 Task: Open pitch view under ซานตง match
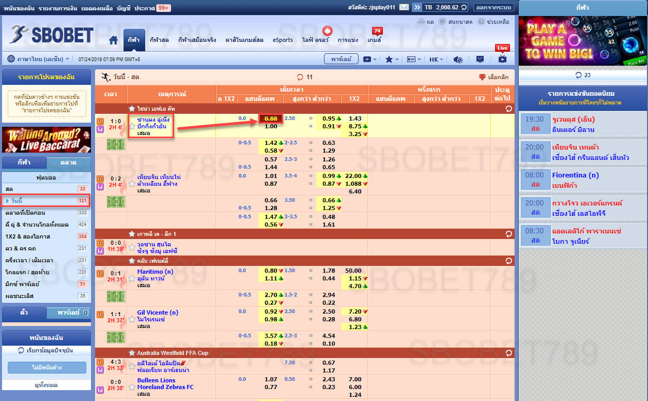click(116, 144)
